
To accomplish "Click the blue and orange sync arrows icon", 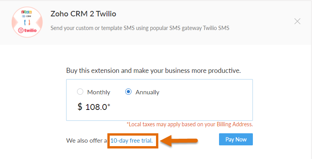I will tap(27, 22).
